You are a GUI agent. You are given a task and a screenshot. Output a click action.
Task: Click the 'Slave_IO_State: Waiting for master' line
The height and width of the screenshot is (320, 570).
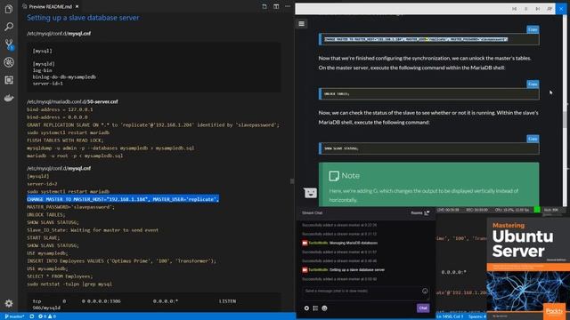point(93,230)
